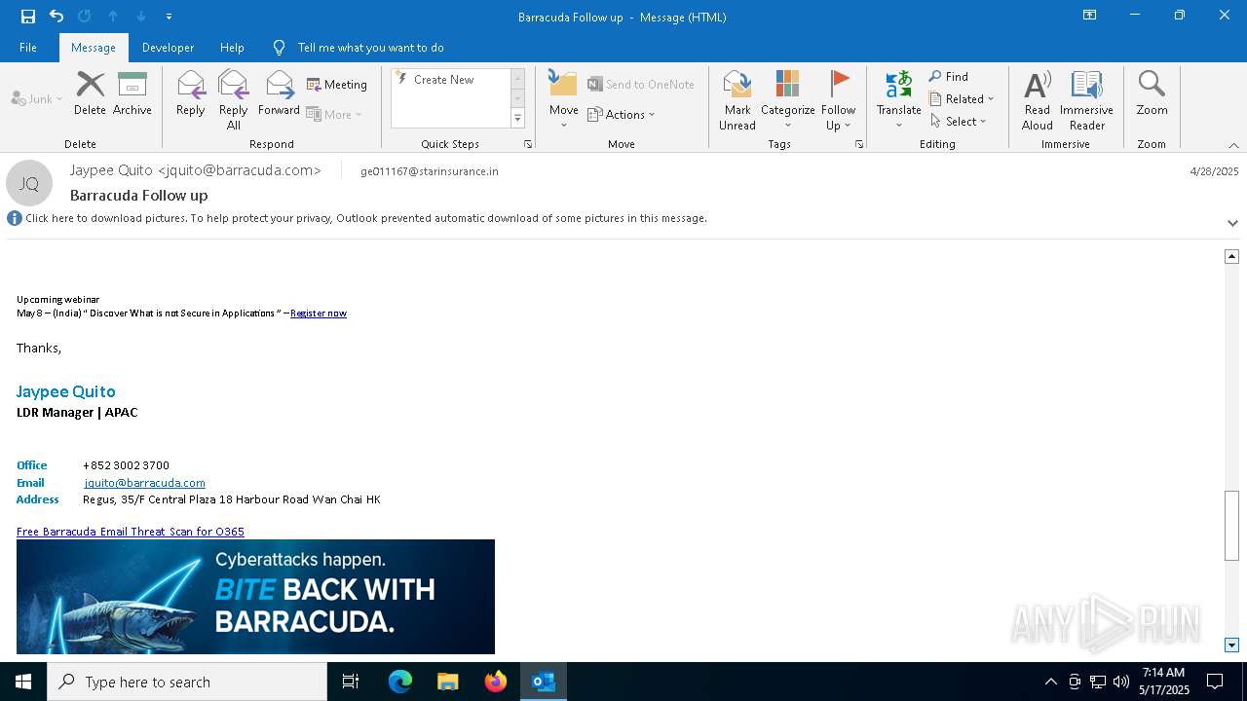Open the Zoom dialog
This screenshot has width=1247, height=701.
point(1152,93)
